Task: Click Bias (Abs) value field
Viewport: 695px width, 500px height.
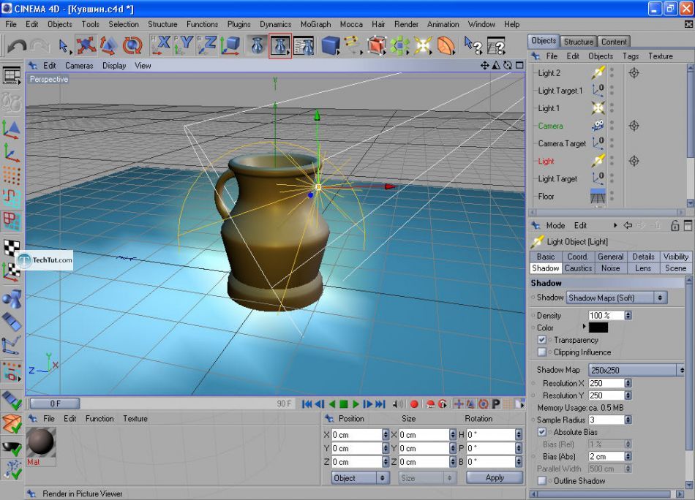Action: pos(606,456)
